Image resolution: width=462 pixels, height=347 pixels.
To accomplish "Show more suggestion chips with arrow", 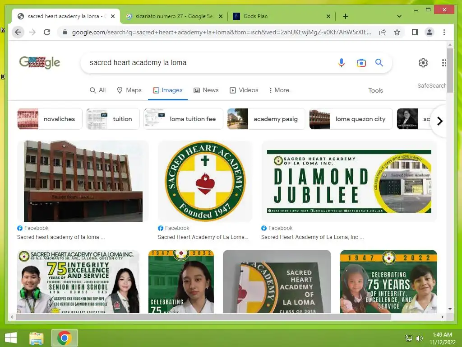I will tap(439, 121).
